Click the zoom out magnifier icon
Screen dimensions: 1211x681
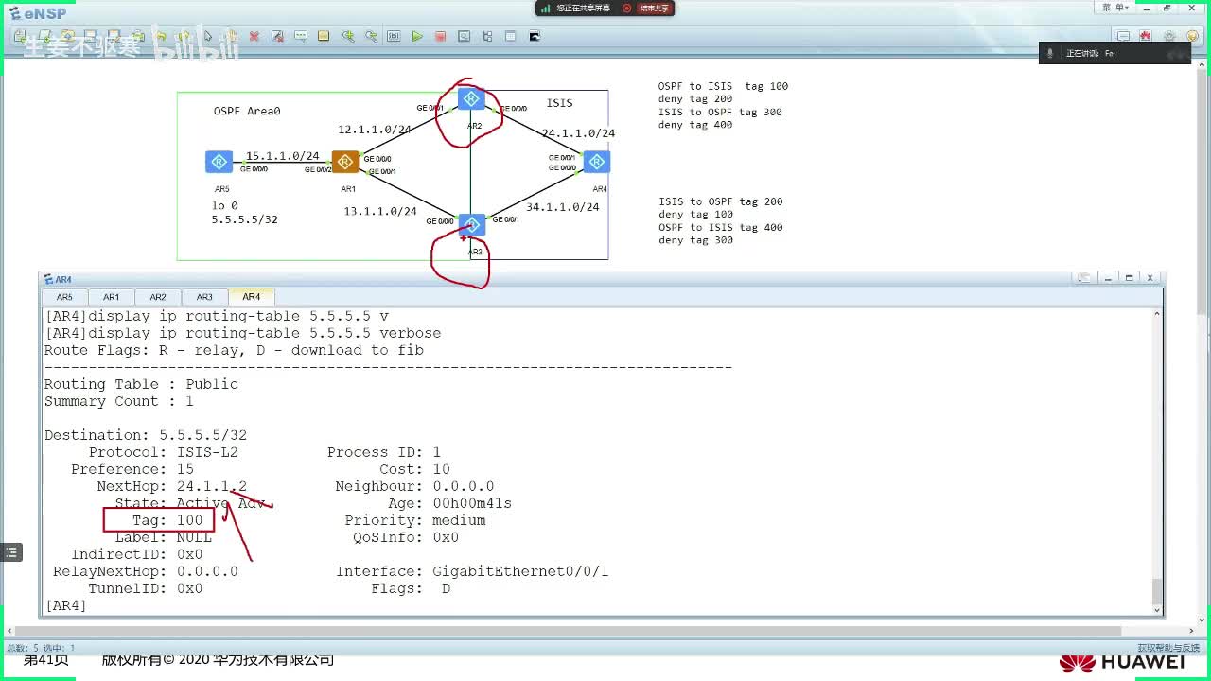tap(371, 37)
